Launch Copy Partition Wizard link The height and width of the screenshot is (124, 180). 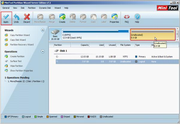click(20, 35)
